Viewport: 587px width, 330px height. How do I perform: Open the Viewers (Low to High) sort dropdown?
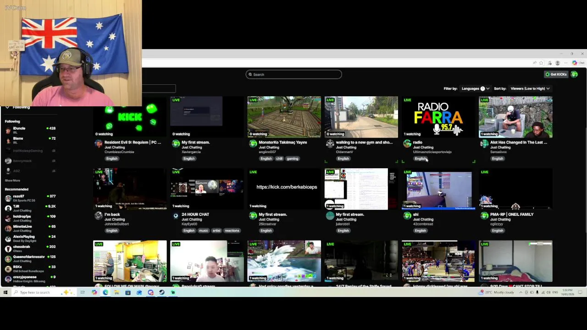(530, 88)
